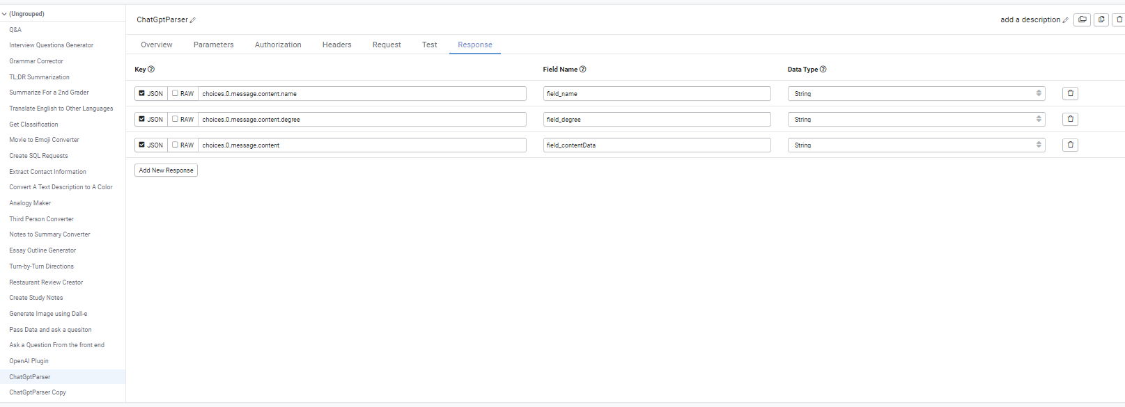Open the help icon next to Key
The image size is (1125, 407).
[x=151, y=69]
